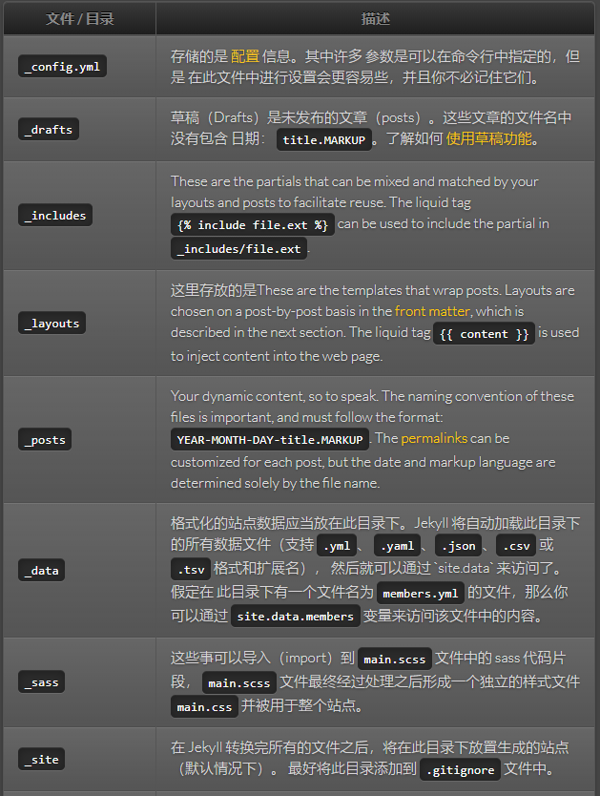Click the .yml extension code
Image resolution: width=600 pixels, height=796 pixels.
click(337, 546)
